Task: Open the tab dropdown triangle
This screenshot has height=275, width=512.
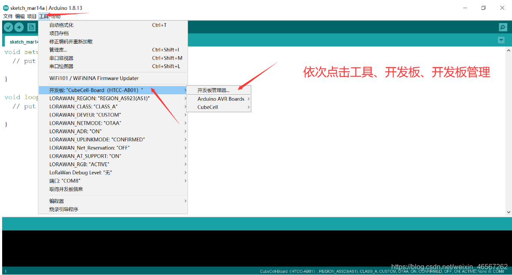Action: coord(501,40)
